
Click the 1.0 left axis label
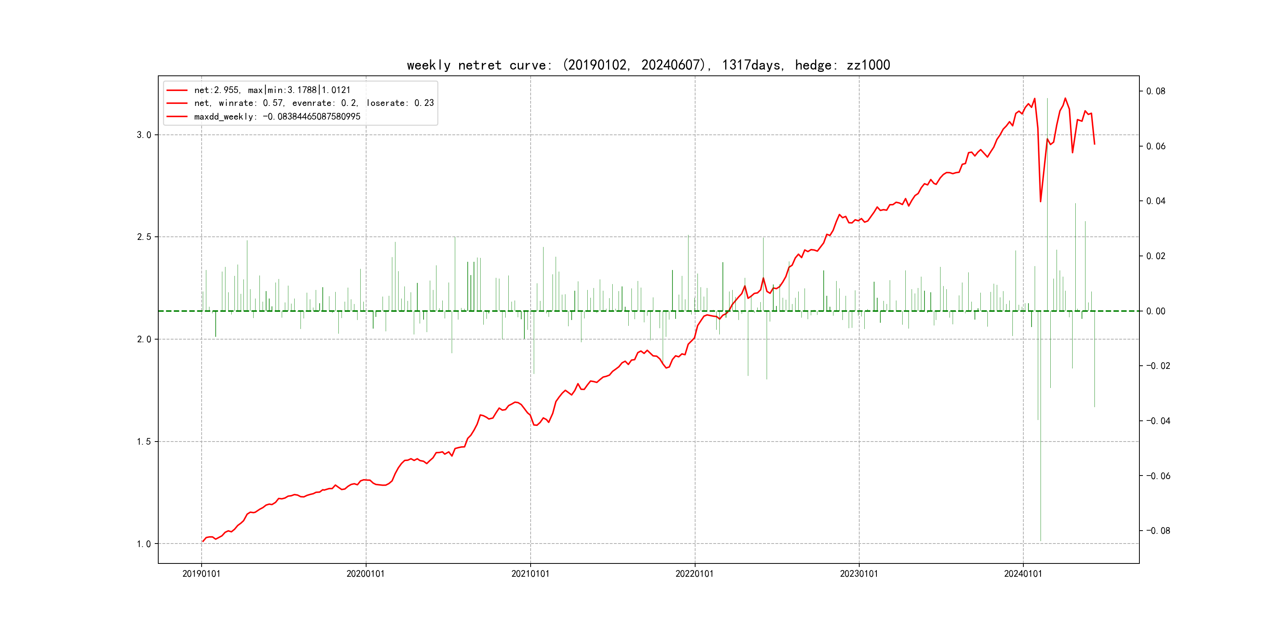pos(143,544)
